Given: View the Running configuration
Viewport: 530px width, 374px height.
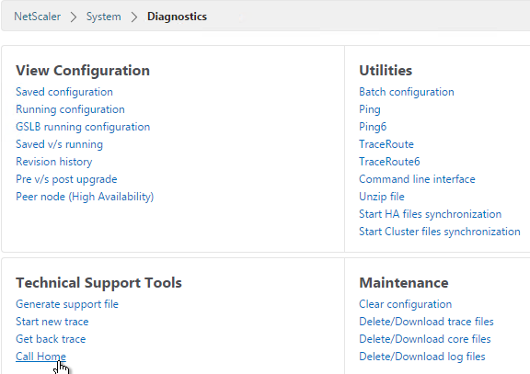Looking at the screenshot, I should pyautogui.click(x=70, y=109).
